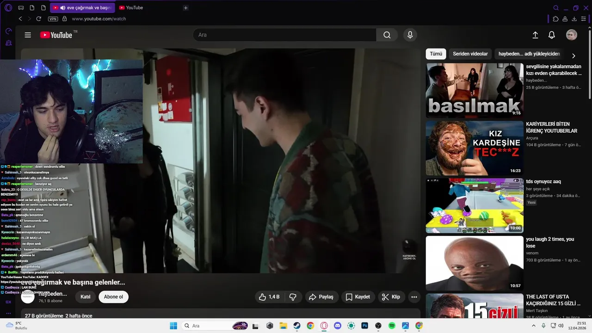Select the 'Seriden videolar' filter chip
This screenshot has height=333, width=592.
(x=470, y=54)
